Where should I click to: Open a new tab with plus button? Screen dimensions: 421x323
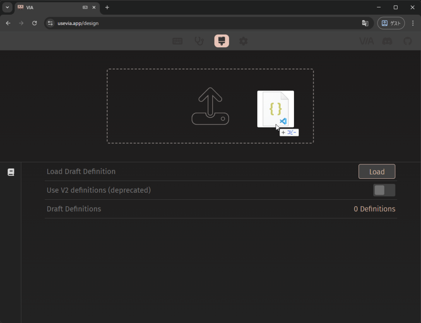107,7
